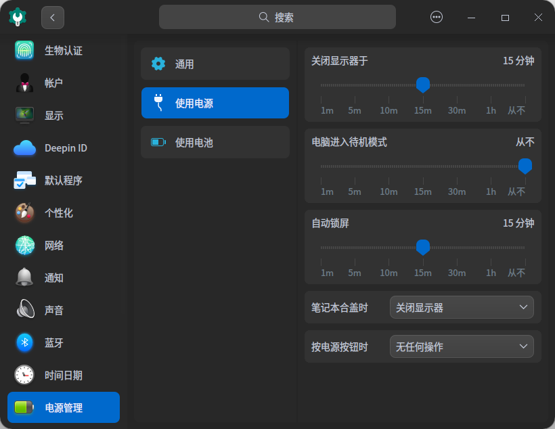Select 生物认证 label in sidebar
The image size is (555, 429).
(x=64, y=51)
